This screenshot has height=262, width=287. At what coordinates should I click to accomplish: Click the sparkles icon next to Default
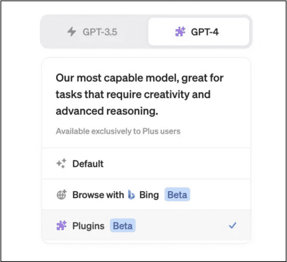click(x=61, y=163)
